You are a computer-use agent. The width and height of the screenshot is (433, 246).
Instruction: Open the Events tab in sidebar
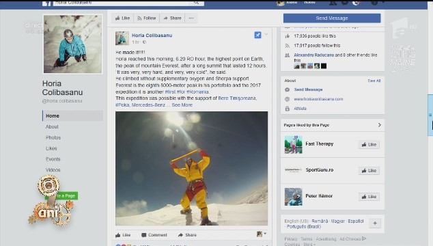(53, 159)
